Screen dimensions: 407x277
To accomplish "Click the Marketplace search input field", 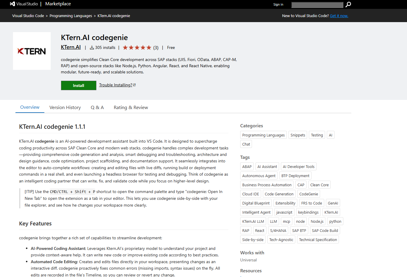I will (x=317, y=5).
